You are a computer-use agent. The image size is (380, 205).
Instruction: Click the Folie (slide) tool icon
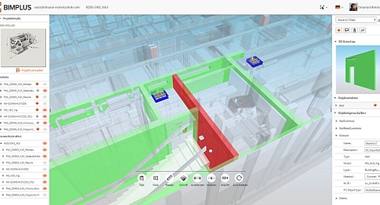155,178
